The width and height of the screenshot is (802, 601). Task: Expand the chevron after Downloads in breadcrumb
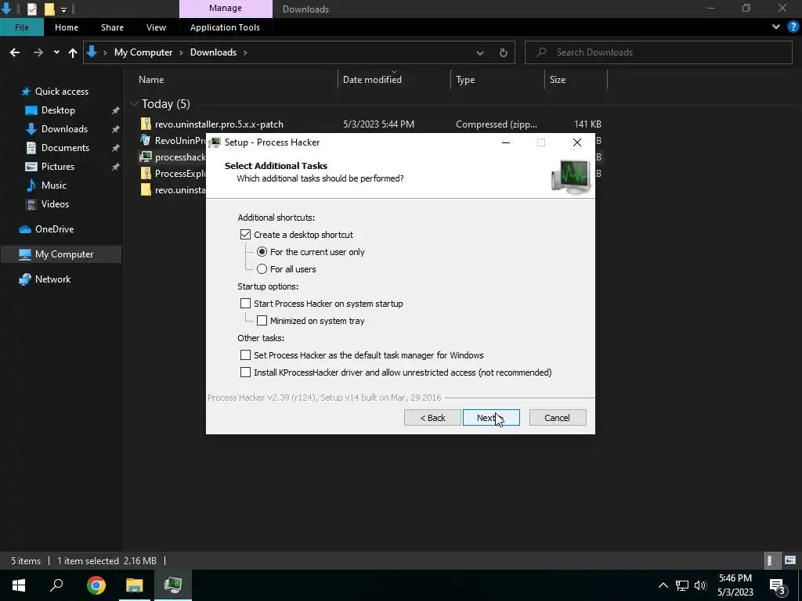click(245, 52)
